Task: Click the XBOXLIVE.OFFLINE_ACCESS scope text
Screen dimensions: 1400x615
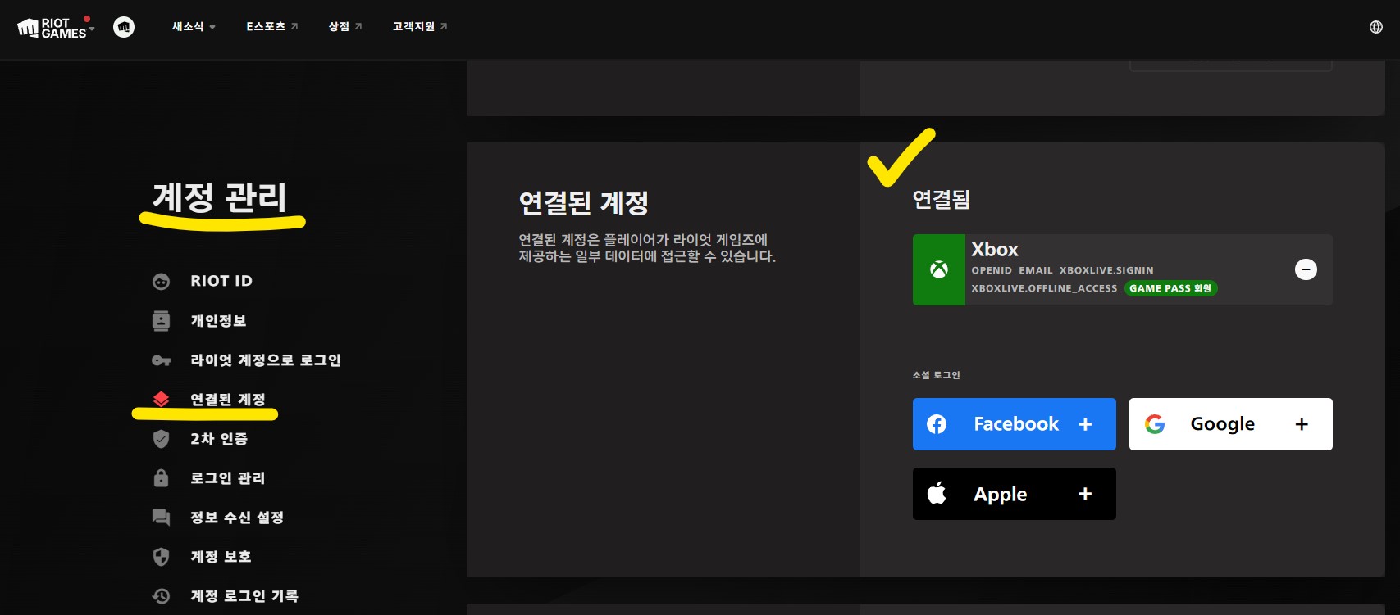Action: tap(1044, 288)
